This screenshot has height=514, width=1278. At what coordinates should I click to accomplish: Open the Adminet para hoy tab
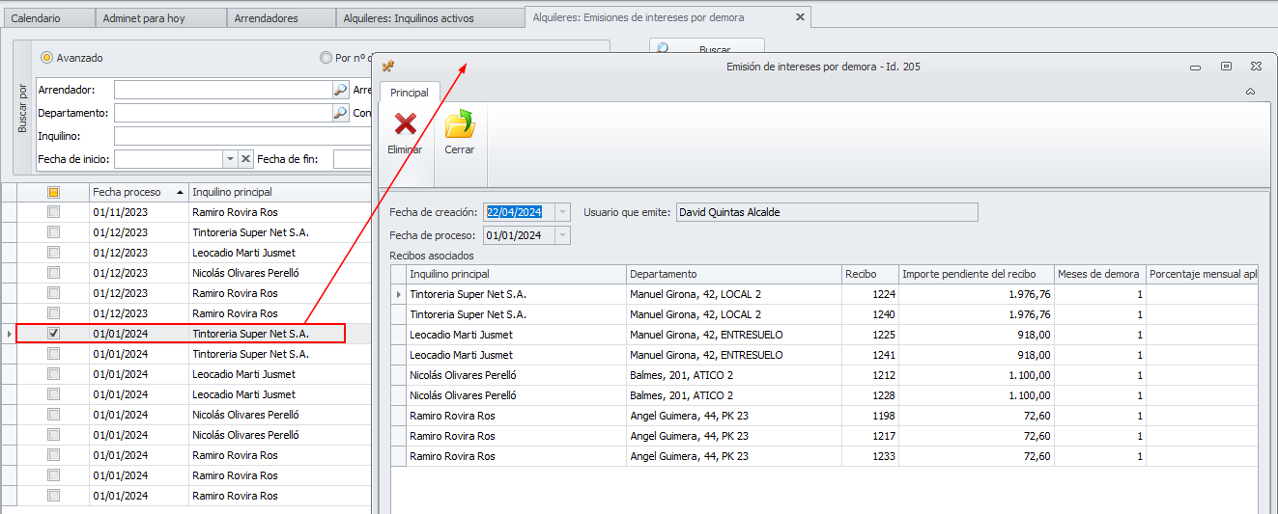(144, 18)
